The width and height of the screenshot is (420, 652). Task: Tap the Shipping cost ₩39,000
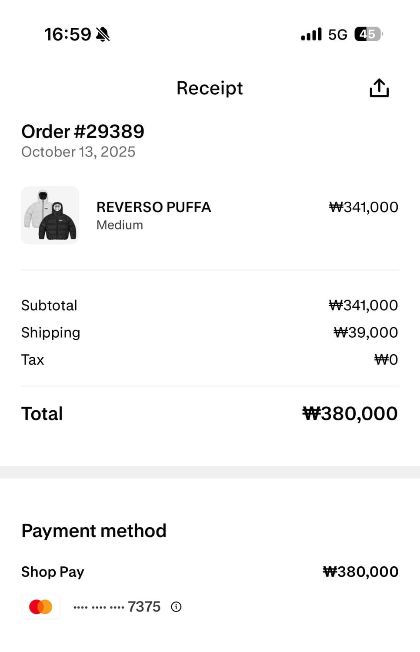pyautogui.click(x=366, y=333)
